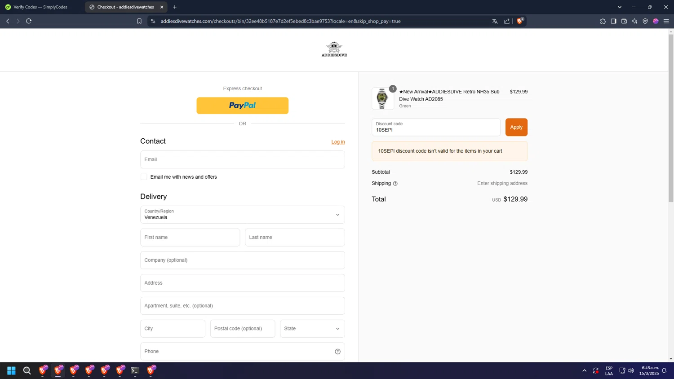This screenshot has height=379, width=674.
Task: Click the ESP LAA language indicator
Action: (x=609, y=371)
